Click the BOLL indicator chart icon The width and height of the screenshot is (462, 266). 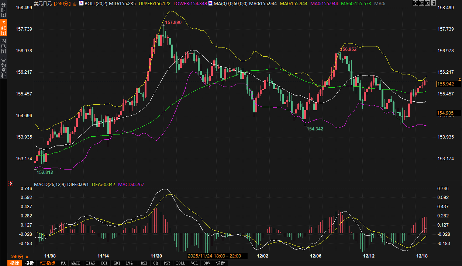(x=81, y=3)
